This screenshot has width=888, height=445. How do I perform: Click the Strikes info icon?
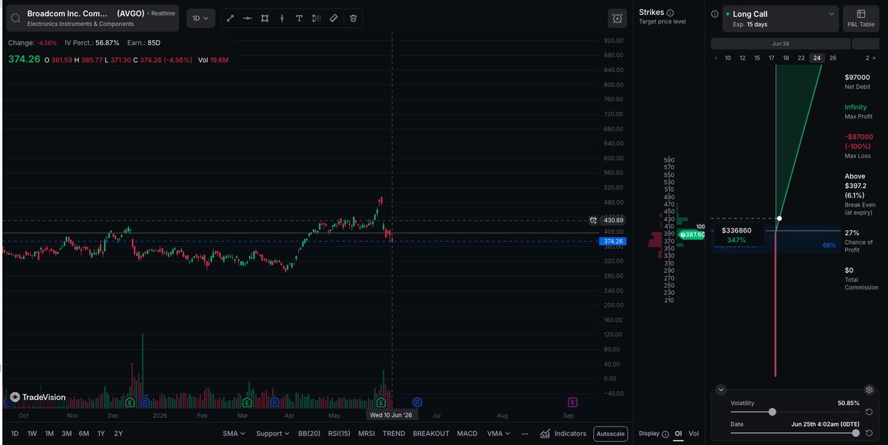point(670,13)
